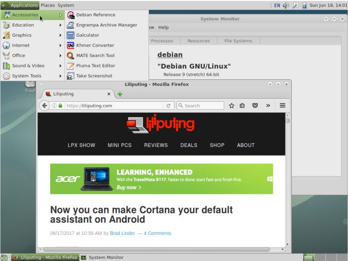Switch to File Systems tab
Image resolution: width=348 pixels, height=261 pixels.
coord(238,41)
